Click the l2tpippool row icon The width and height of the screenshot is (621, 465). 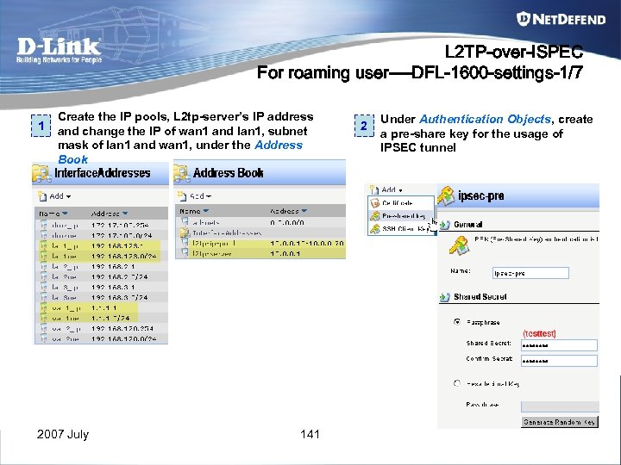click(x=185, y=243)
